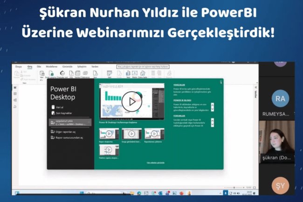This screenshot has height=202, width=303.
Task: Show hidden icons chevron in system tray
Action: coord(220,193)
